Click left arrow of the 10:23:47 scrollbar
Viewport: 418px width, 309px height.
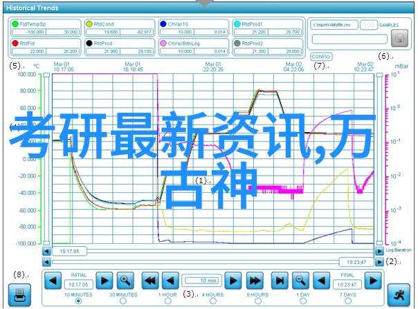[46, 263]
